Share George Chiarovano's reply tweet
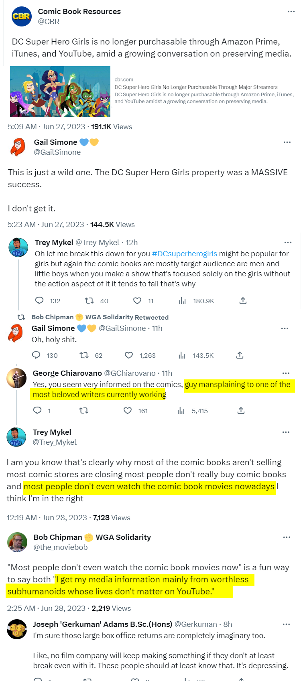This screenshot has height=681, width=303. (241, 411)
